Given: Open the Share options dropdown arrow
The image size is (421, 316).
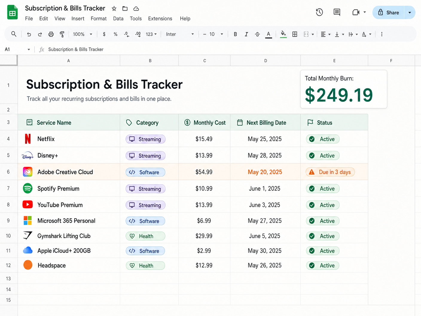Looking at the screenshot, I should (410, 12).
